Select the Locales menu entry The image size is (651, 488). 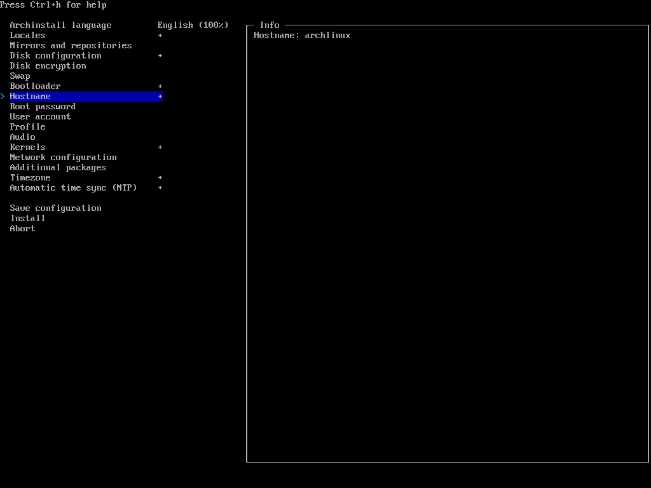point(27,36)
